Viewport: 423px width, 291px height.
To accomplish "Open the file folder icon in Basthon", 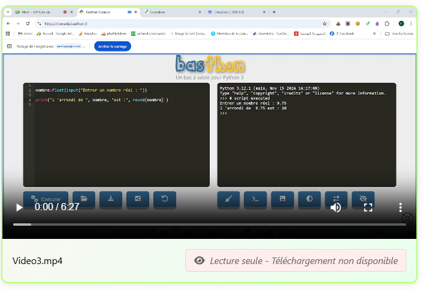I will point(84,199).
